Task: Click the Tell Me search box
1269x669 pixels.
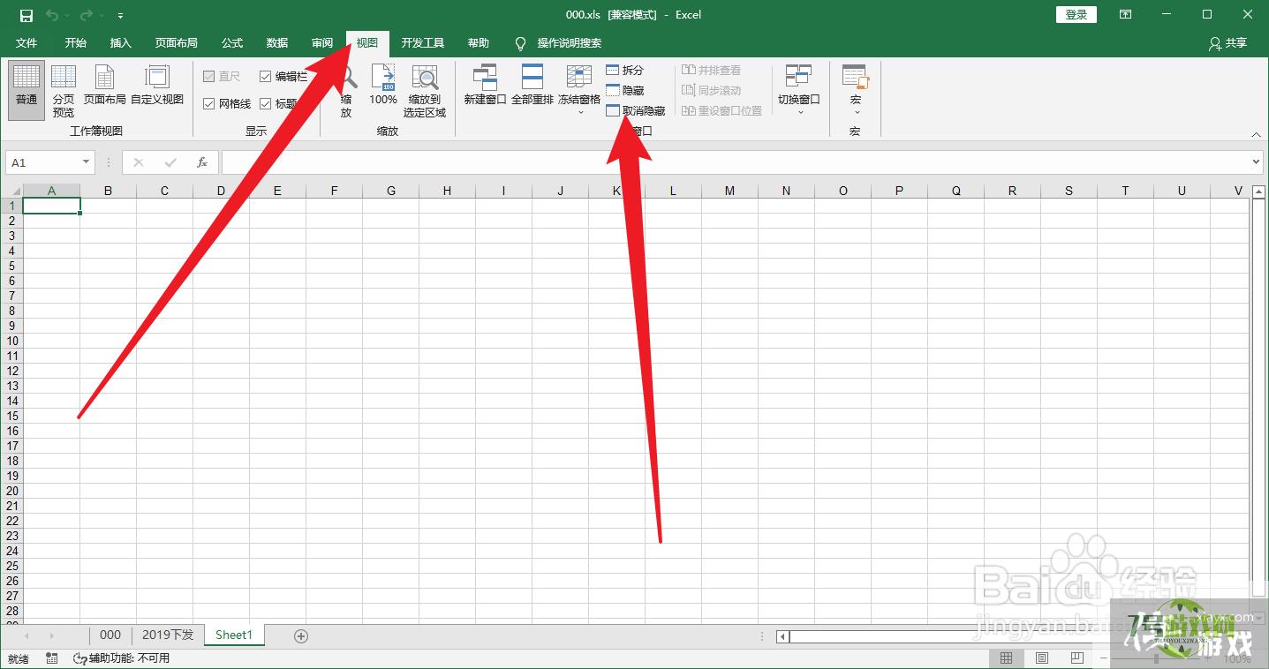Action: coord(558,43)
